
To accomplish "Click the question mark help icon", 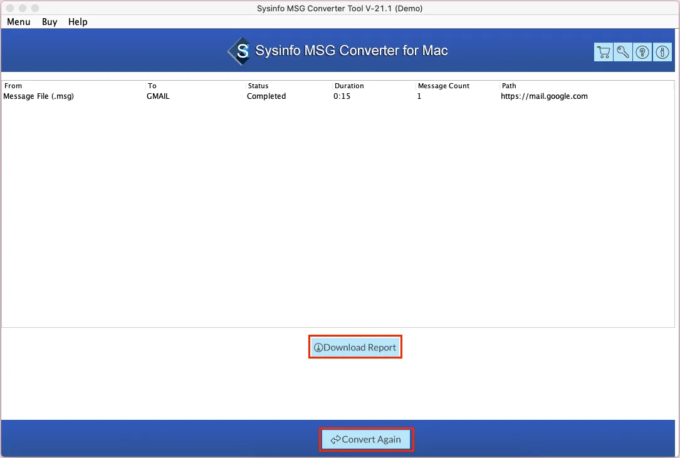I will [642, 53].
